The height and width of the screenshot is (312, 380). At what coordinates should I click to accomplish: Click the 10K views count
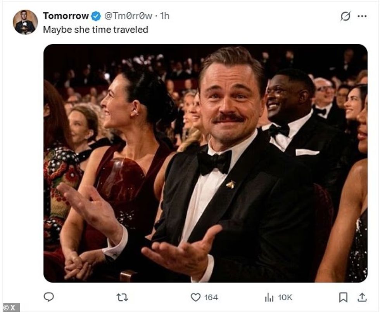pos(285,297)
